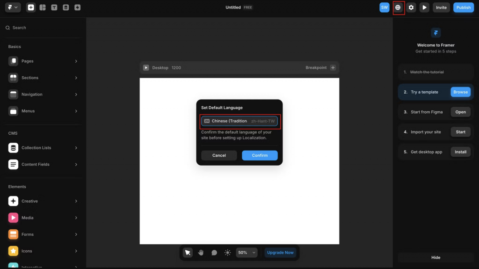Click Browse for Try a template
Viewport: 479px width, 269px height.
coord(460,92)
